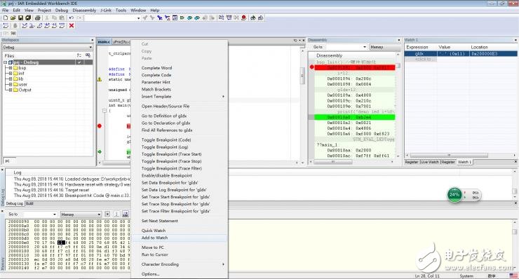This screenshot has width=519, height=279.
Task: Open the Project menu
Action: pyautogui.click(x=44, y=11)
